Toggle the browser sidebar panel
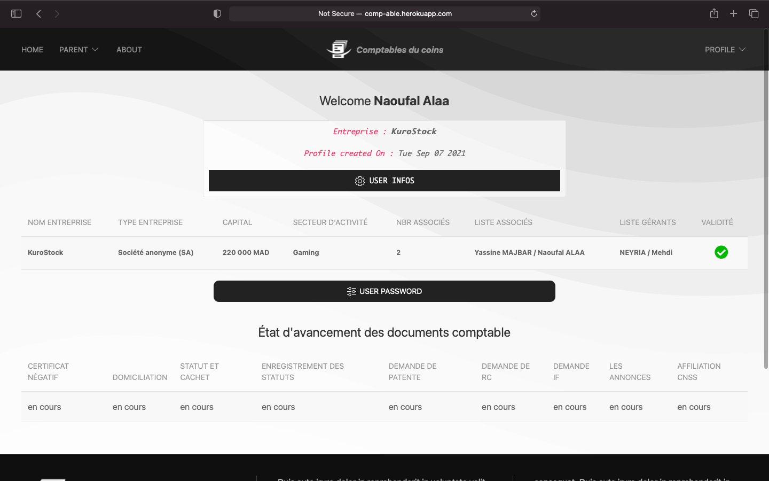Image resolution: width=769 pixels, height=481 pixels. [16, 13]
